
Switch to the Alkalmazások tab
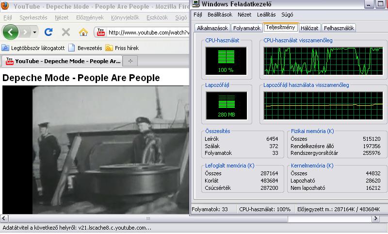pyautogui.click(x=212, y=28)
